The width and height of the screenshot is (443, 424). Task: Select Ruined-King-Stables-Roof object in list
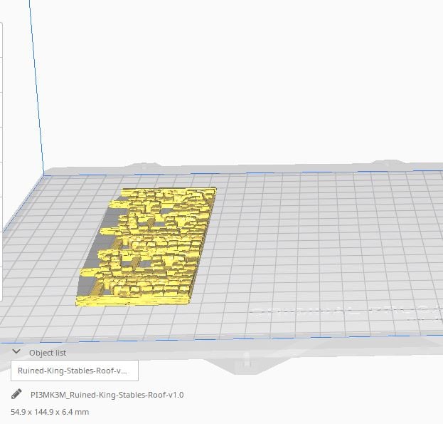coord(75,371)
